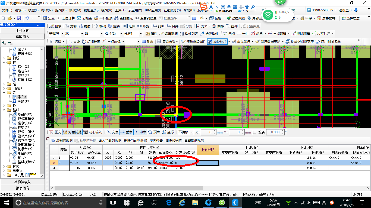The image size is (371, 208).
Task: Click 单构件输入 button
Action: 22,182
